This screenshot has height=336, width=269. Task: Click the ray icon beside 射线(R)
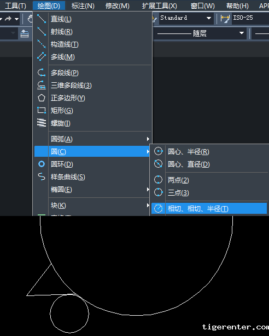coord(41,31)
